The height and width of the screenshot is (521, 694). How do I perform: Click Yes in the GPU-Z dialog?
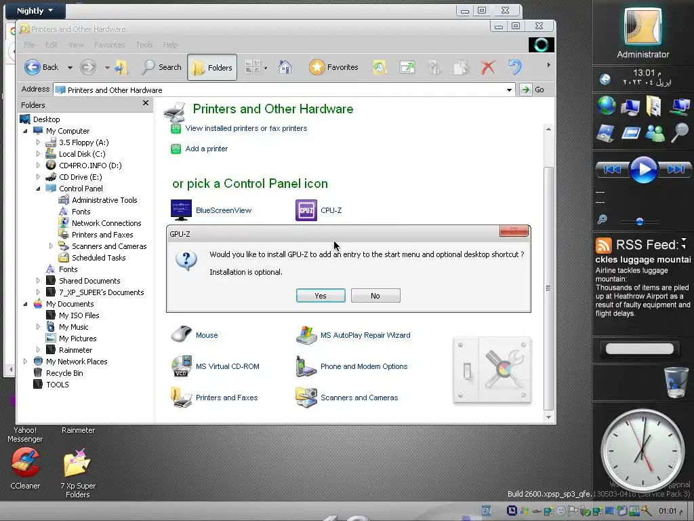(321, 296)
